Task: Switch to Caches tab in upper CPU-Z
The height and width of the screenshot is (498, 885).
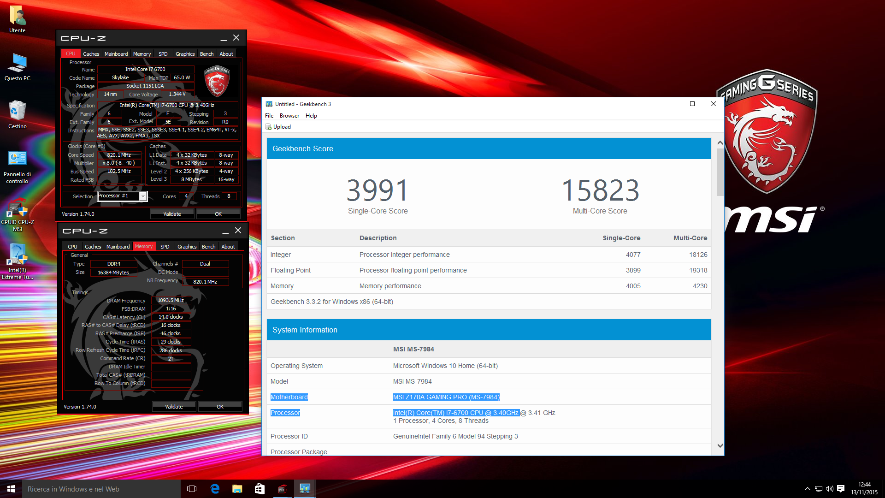Action: [x=91, y=54]
